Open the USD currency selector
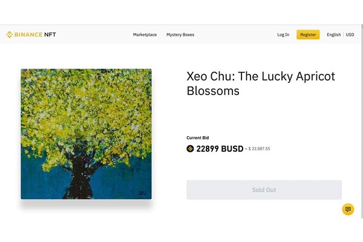The width and height of the screenshot is (363, 242). [x=350, y=34]
